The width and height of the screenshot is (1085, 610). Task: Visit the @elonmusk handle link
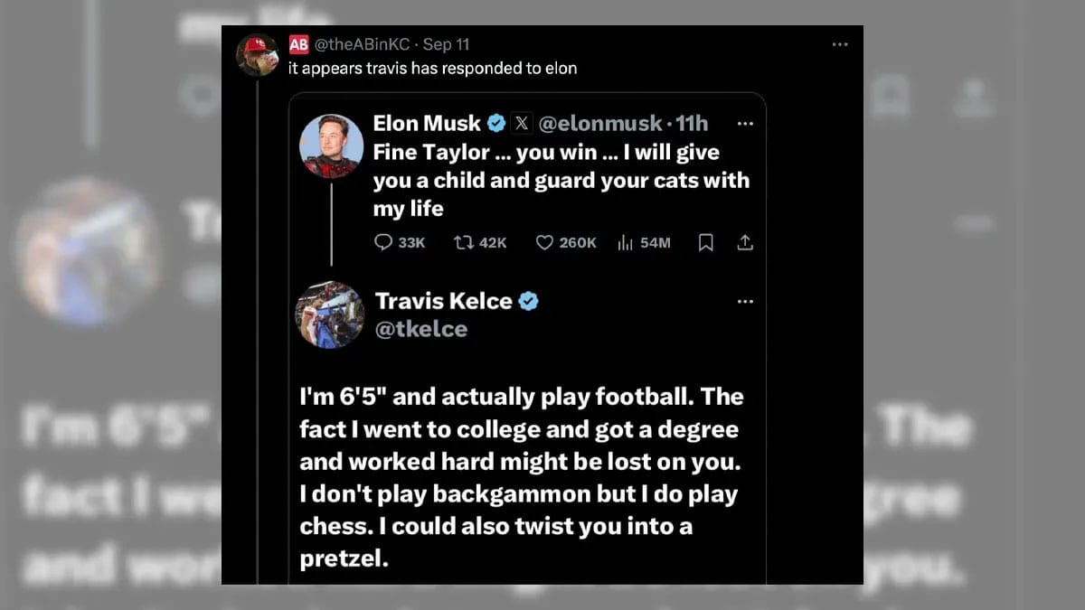(x=599, y=124)
